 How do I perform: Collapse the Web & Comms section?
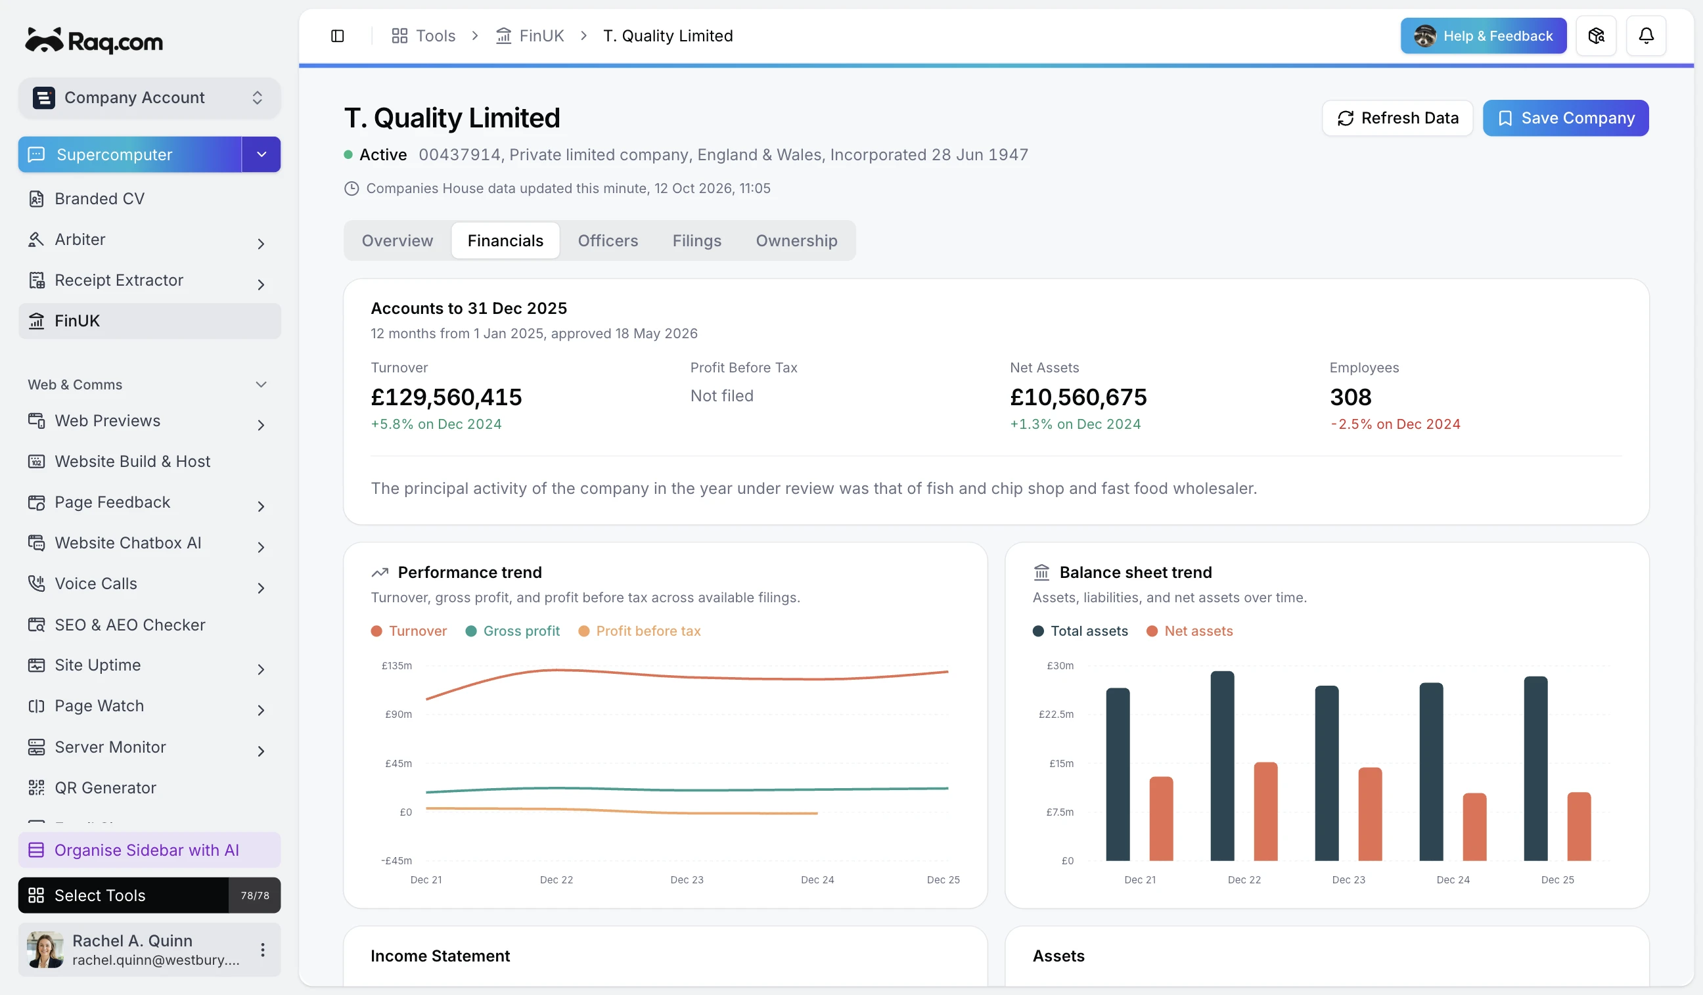[261, 385]
